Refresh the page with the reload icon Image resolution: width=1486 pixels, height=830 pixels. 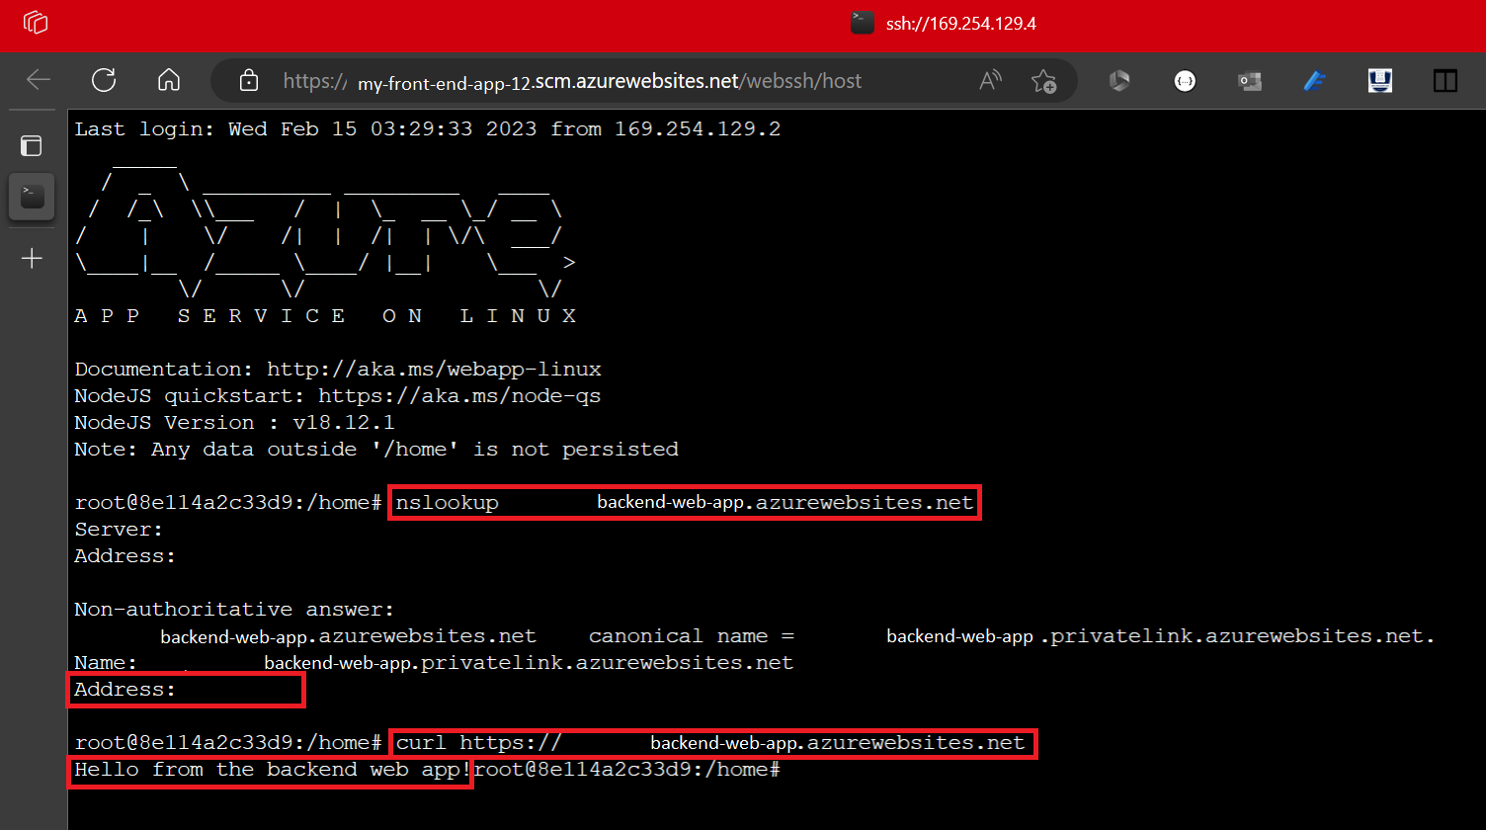click(103, 81)
